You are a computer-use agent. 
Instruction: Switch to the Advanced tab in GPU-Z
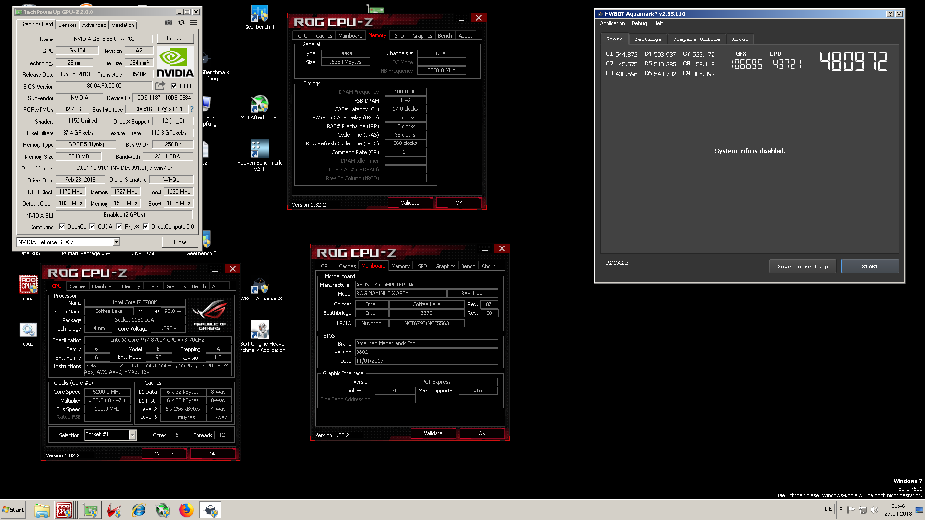(94, 25)
